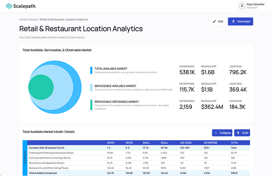The width and height of the screenshot is (272, 176).
Task: Click the pencil icon on Edit
Action: (214, 21)
